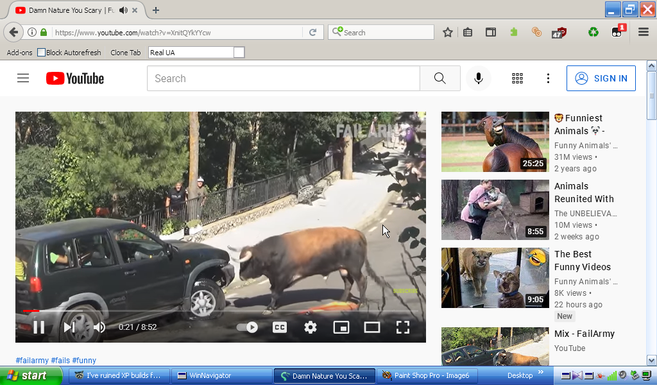Click the green signal bars tray icon

tap(612, 375)
